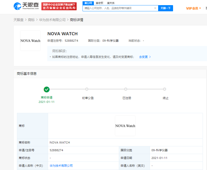
Task: Click the green checkmark on 商标申请 step
Action: (47, 90)
